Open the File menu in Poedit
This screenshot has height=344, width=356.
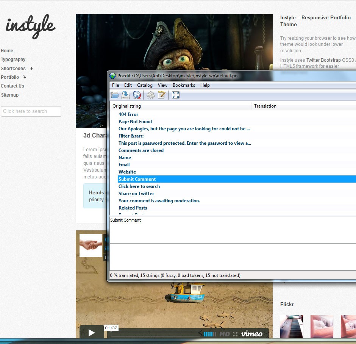(116, 85)
